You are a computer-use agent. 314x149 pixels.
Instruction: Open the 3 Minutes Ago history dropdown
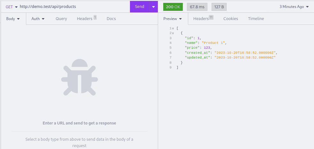point(294,7)
